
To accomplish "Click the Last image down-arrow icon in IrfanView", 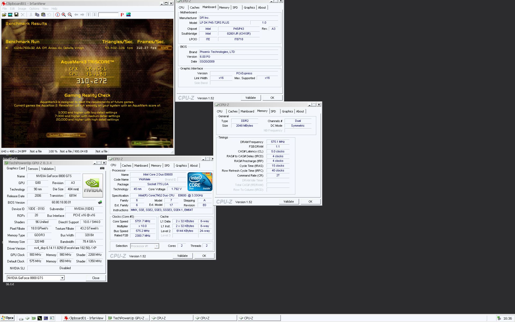I will pos(94,15).
